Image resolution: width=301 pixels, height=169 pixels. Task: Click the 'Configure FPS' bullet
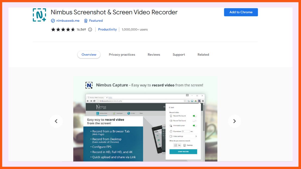tap(101, 147)
